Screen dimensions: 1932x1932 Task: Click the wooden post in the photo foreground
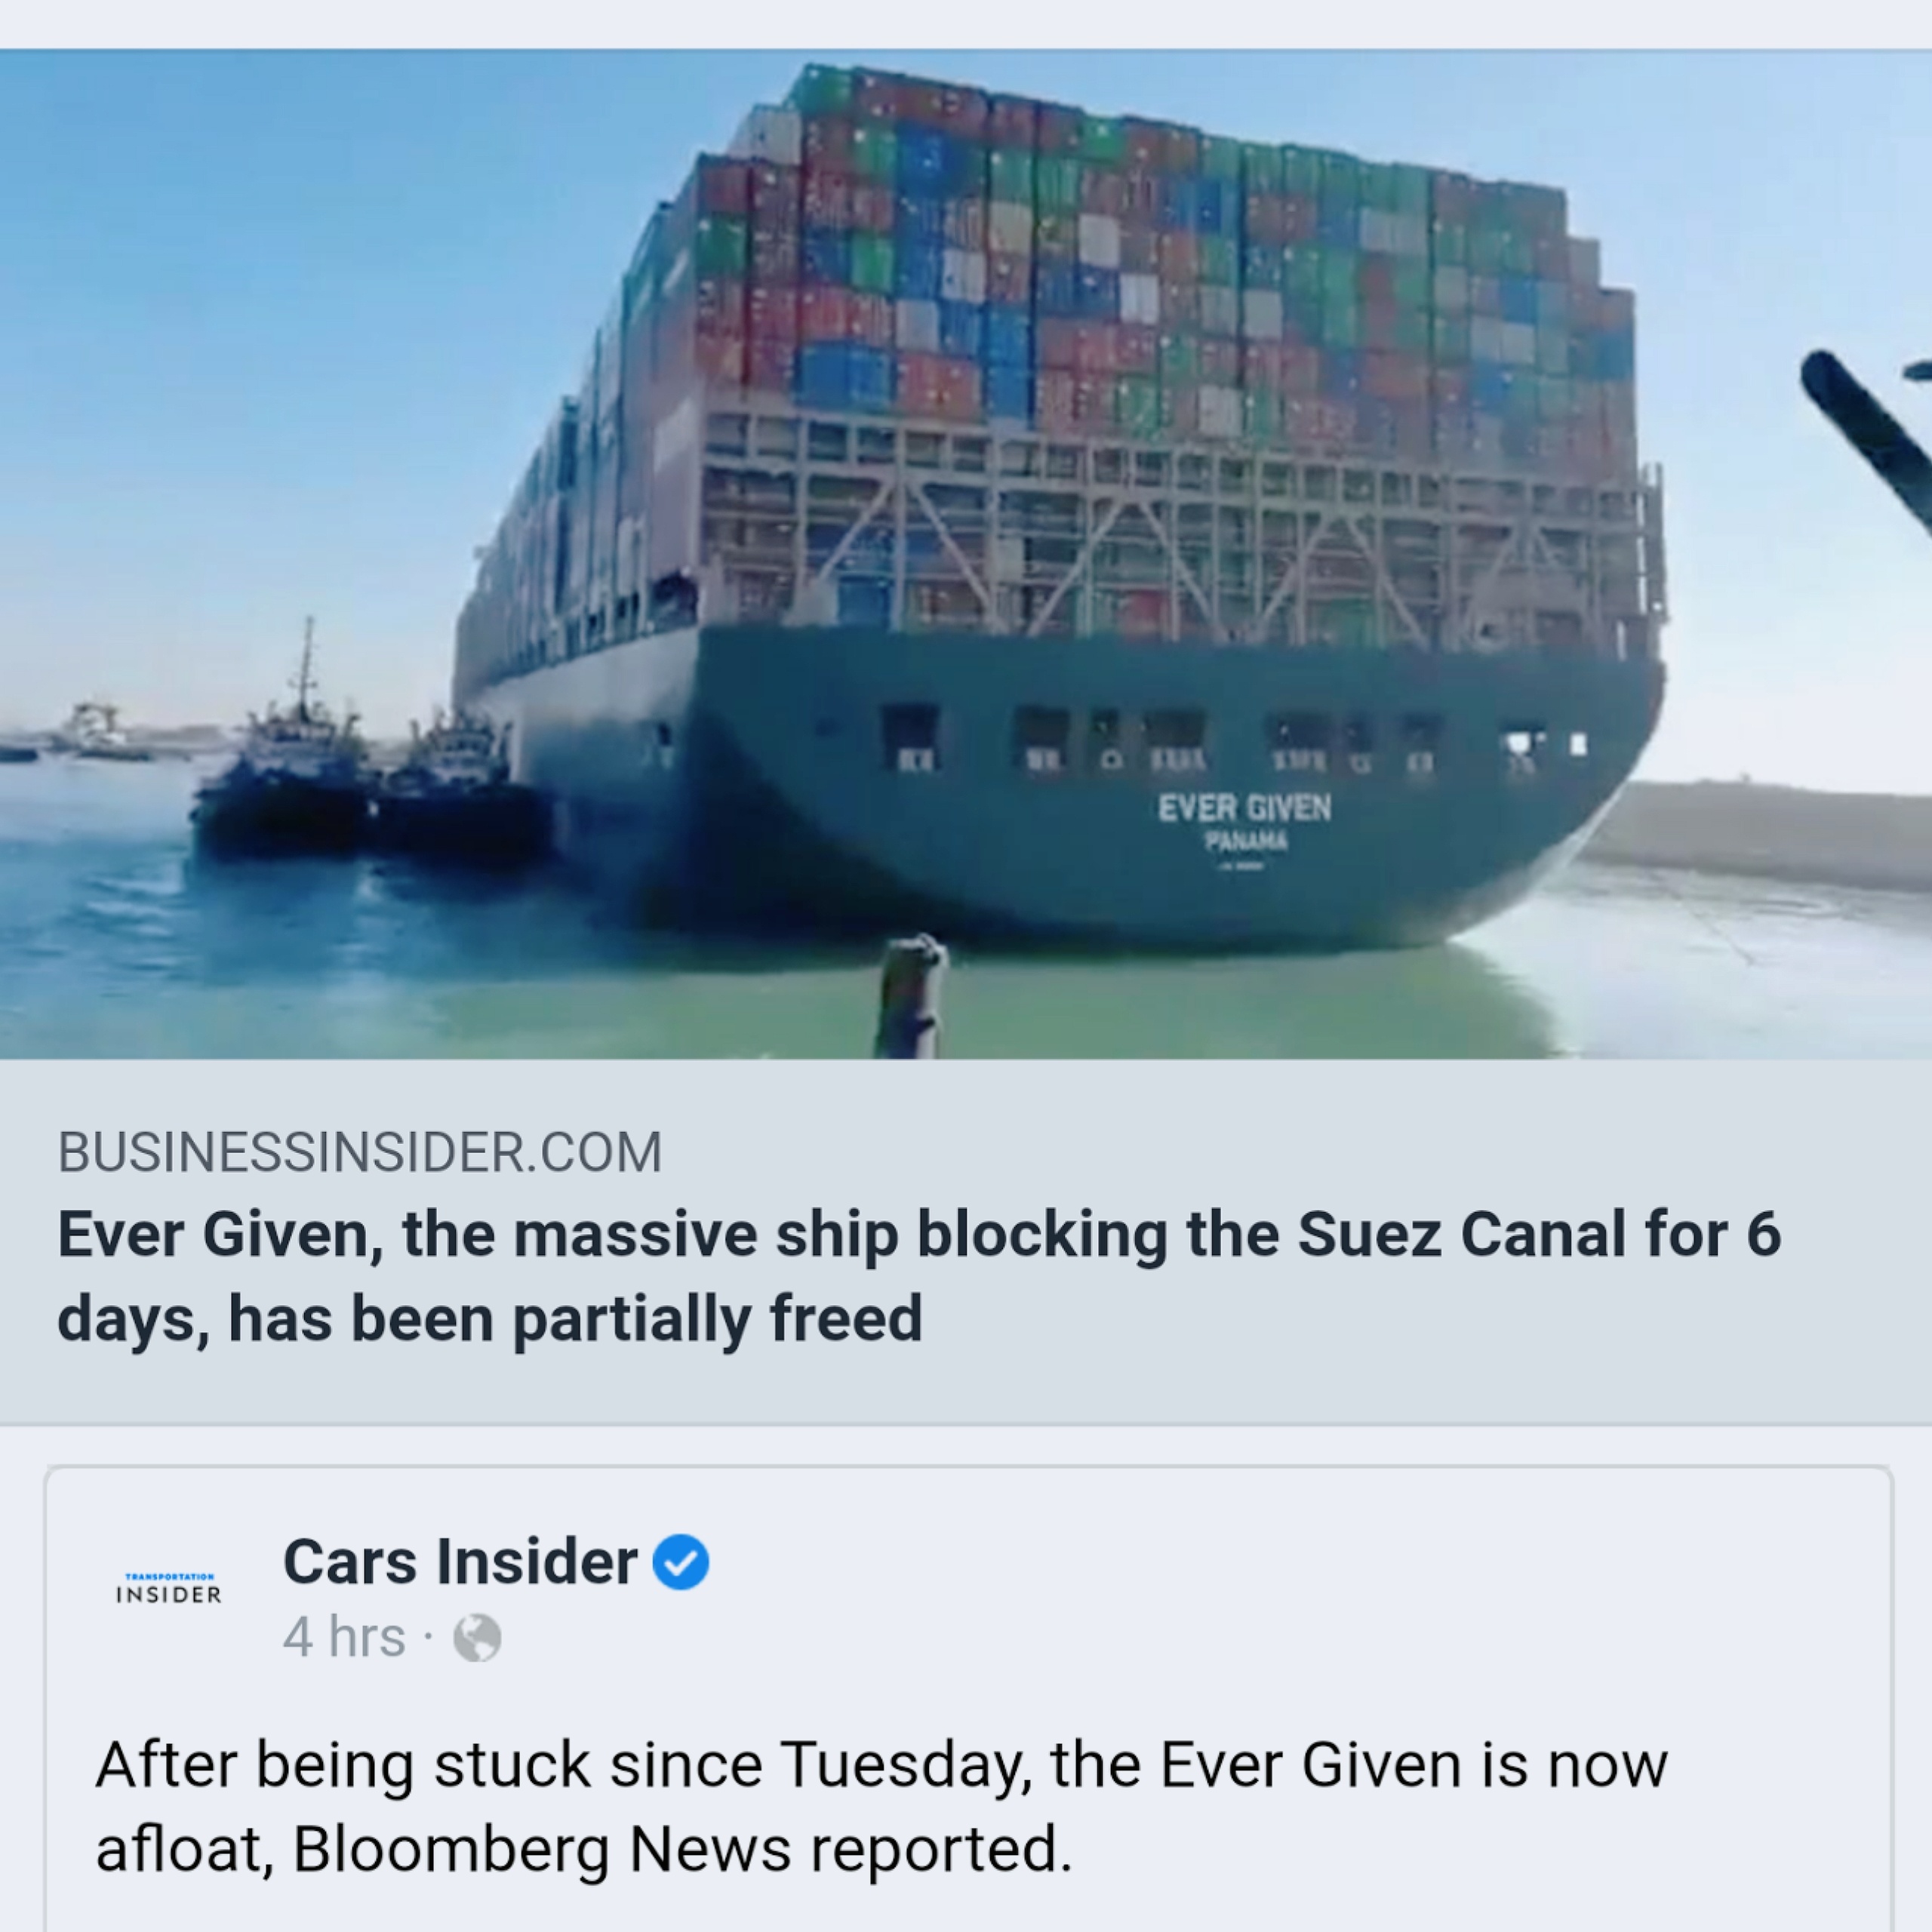coord(910,996)
